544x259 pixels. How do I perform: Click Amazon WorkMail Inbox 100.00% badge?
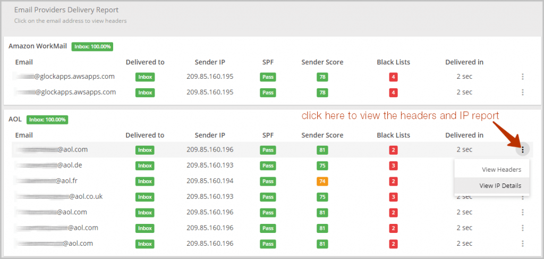92,46
